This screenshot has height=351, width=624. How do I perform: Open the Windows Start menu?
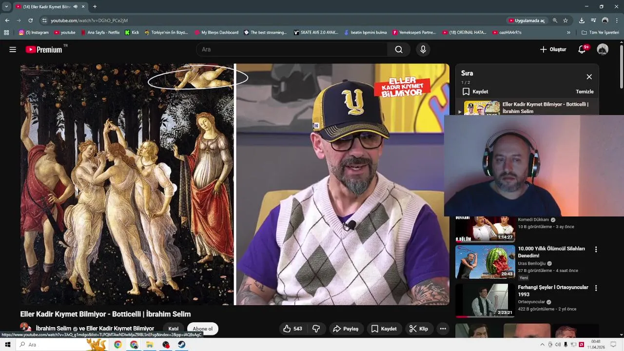(7, 345)
